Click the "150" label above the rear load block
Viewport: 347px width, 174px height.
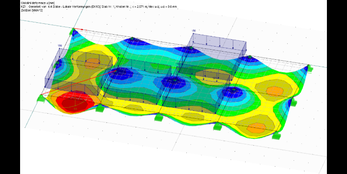194,31
